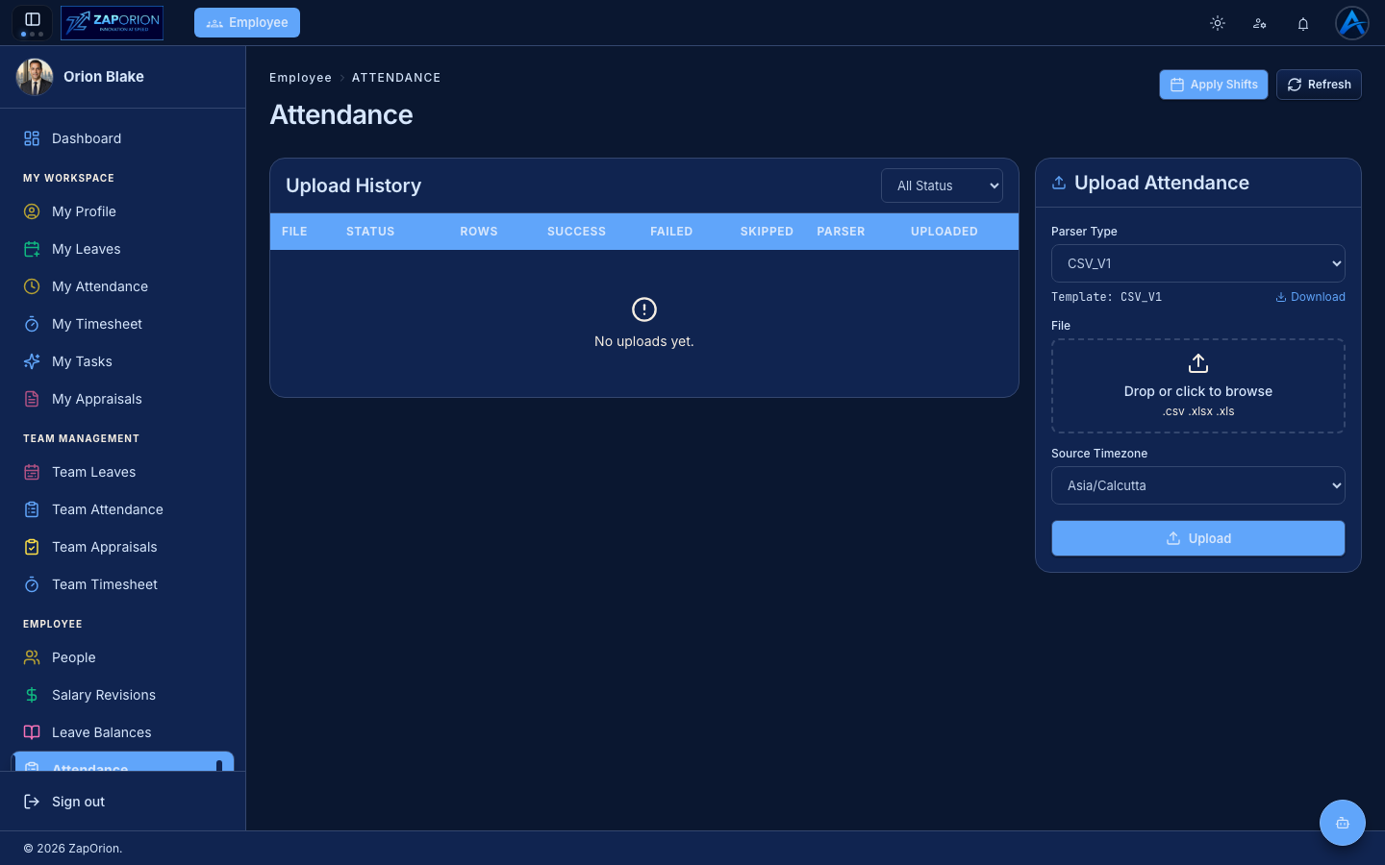Click the Upload button
This screenshot has width=1385, height=865.
(x=1198, y=538)
